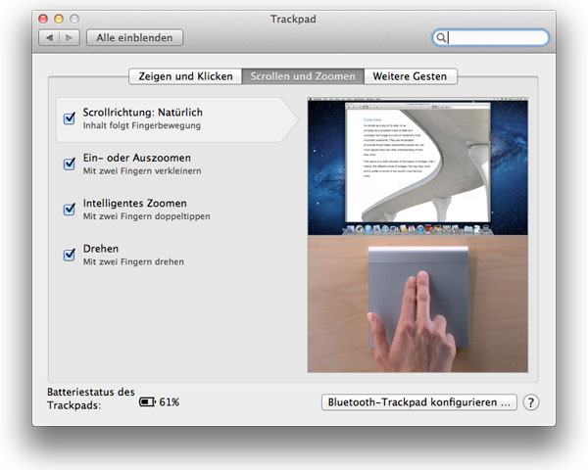Click the magnifying glass search icon

tap(442, 38)
